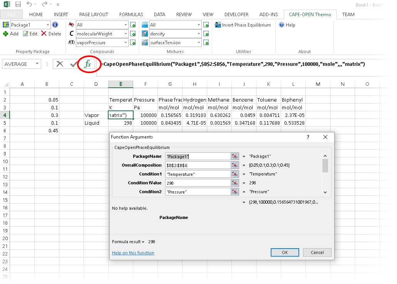The image size is (397, 284).
Task: Focus the Condition1 argument field
Action: 198,174
